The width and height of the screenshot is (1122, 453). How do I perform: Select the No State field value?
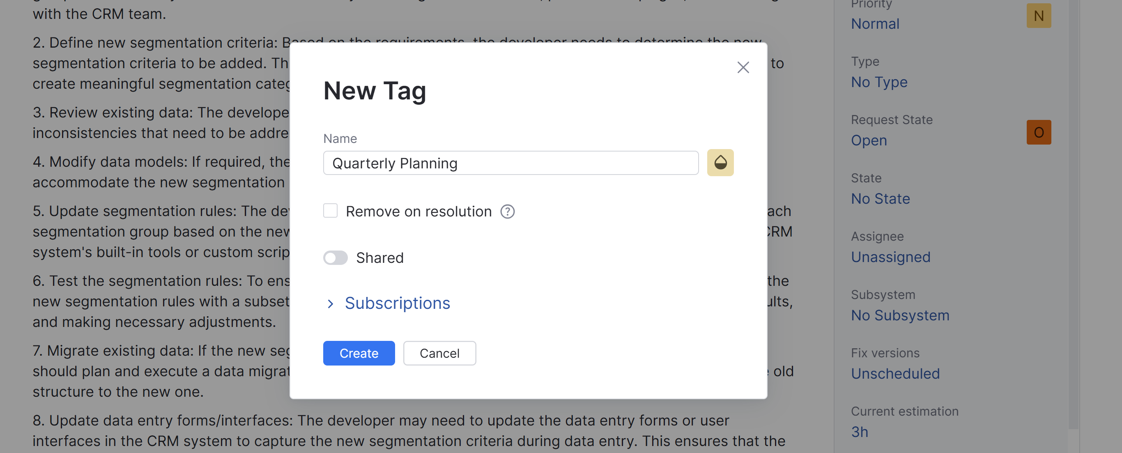pyautogui.click(x=880, y=199)
